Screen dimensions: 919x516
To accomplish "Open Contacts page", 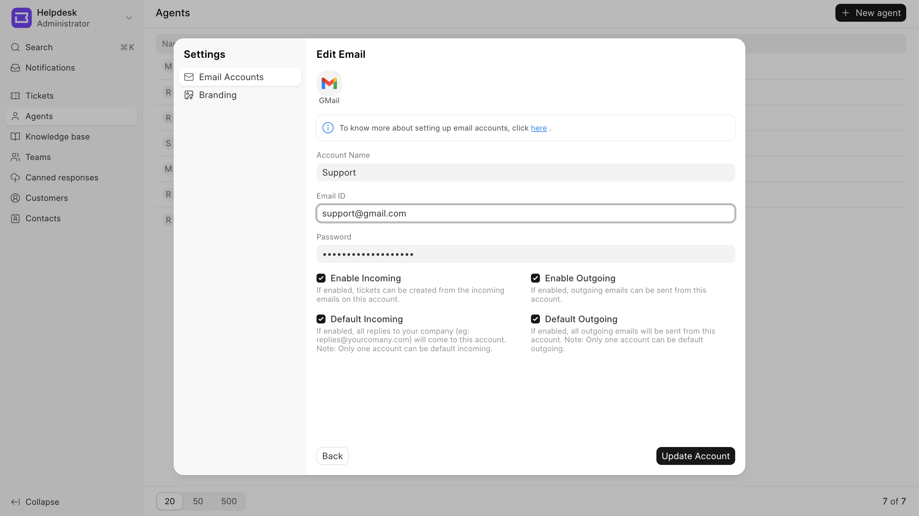I will 71,218.
